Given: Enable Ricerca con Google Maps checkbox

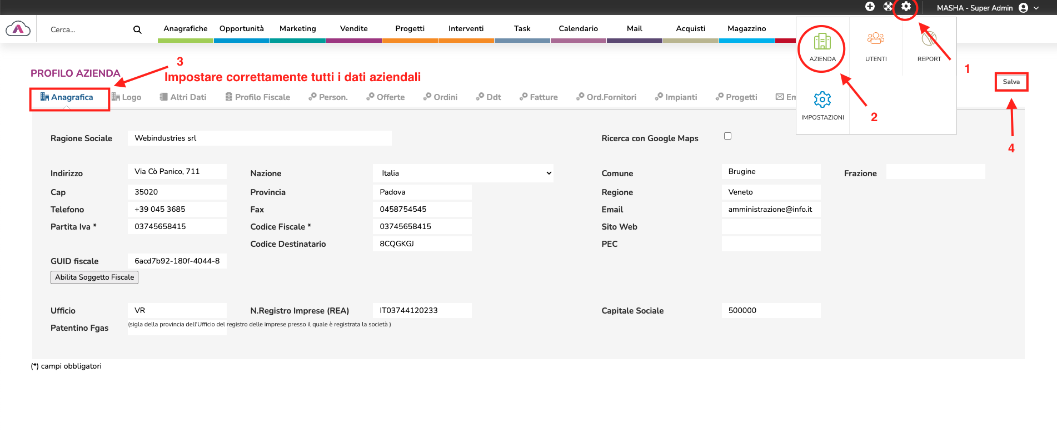Looking at the screenshot, I should tap(727, 136).
